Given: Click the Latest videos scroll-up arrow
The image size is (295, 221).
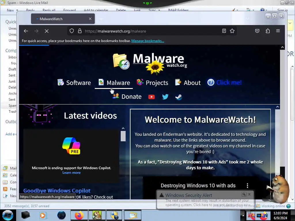Looking at the screenshot, I should (x=123, y=128).
